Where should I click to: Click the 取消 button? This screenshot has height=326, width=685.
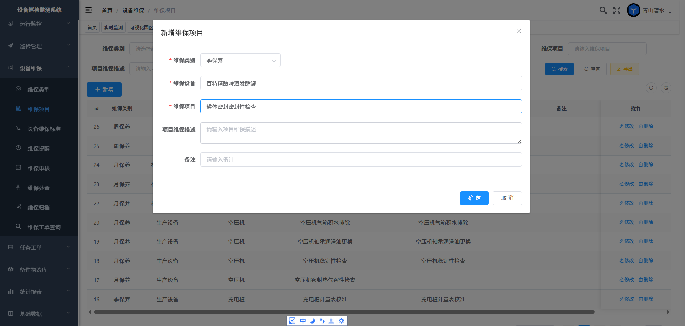click(x=507, y=198)
